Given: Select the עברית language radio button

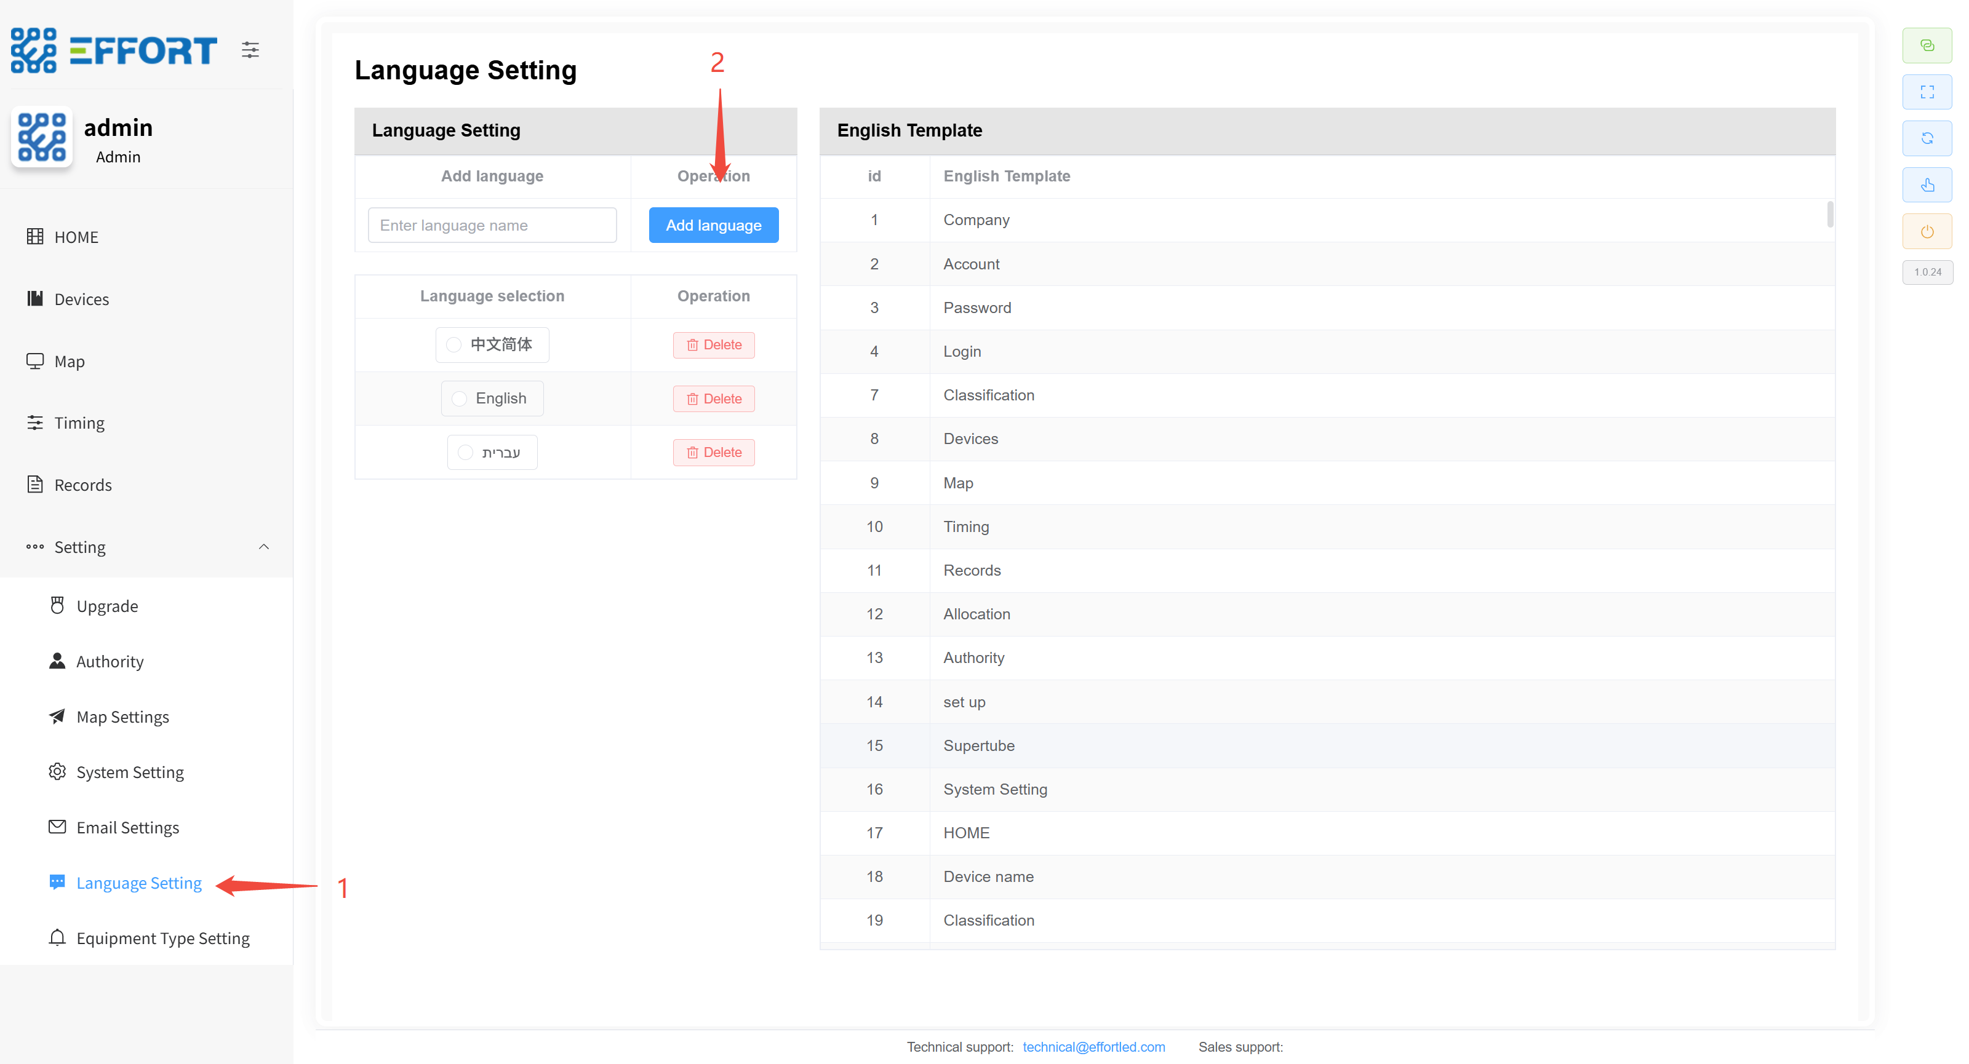Looking at the screenshot, I should [466, 452].
